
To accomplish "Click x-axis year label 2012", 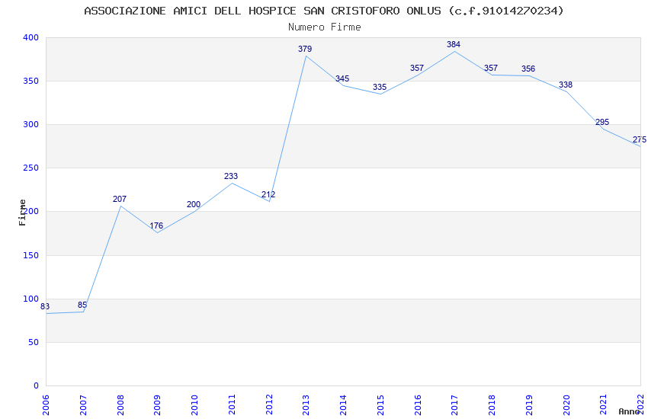I will pos(269,405).
